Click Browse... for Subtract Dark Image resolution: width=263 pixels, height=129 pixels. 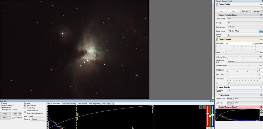point(230,99)
